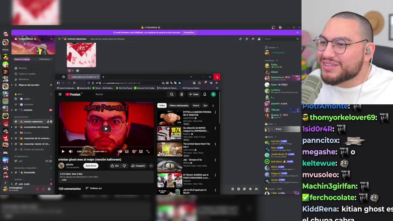Open a new browser tab with plus

pyautogui.click(x=103, y=77)
